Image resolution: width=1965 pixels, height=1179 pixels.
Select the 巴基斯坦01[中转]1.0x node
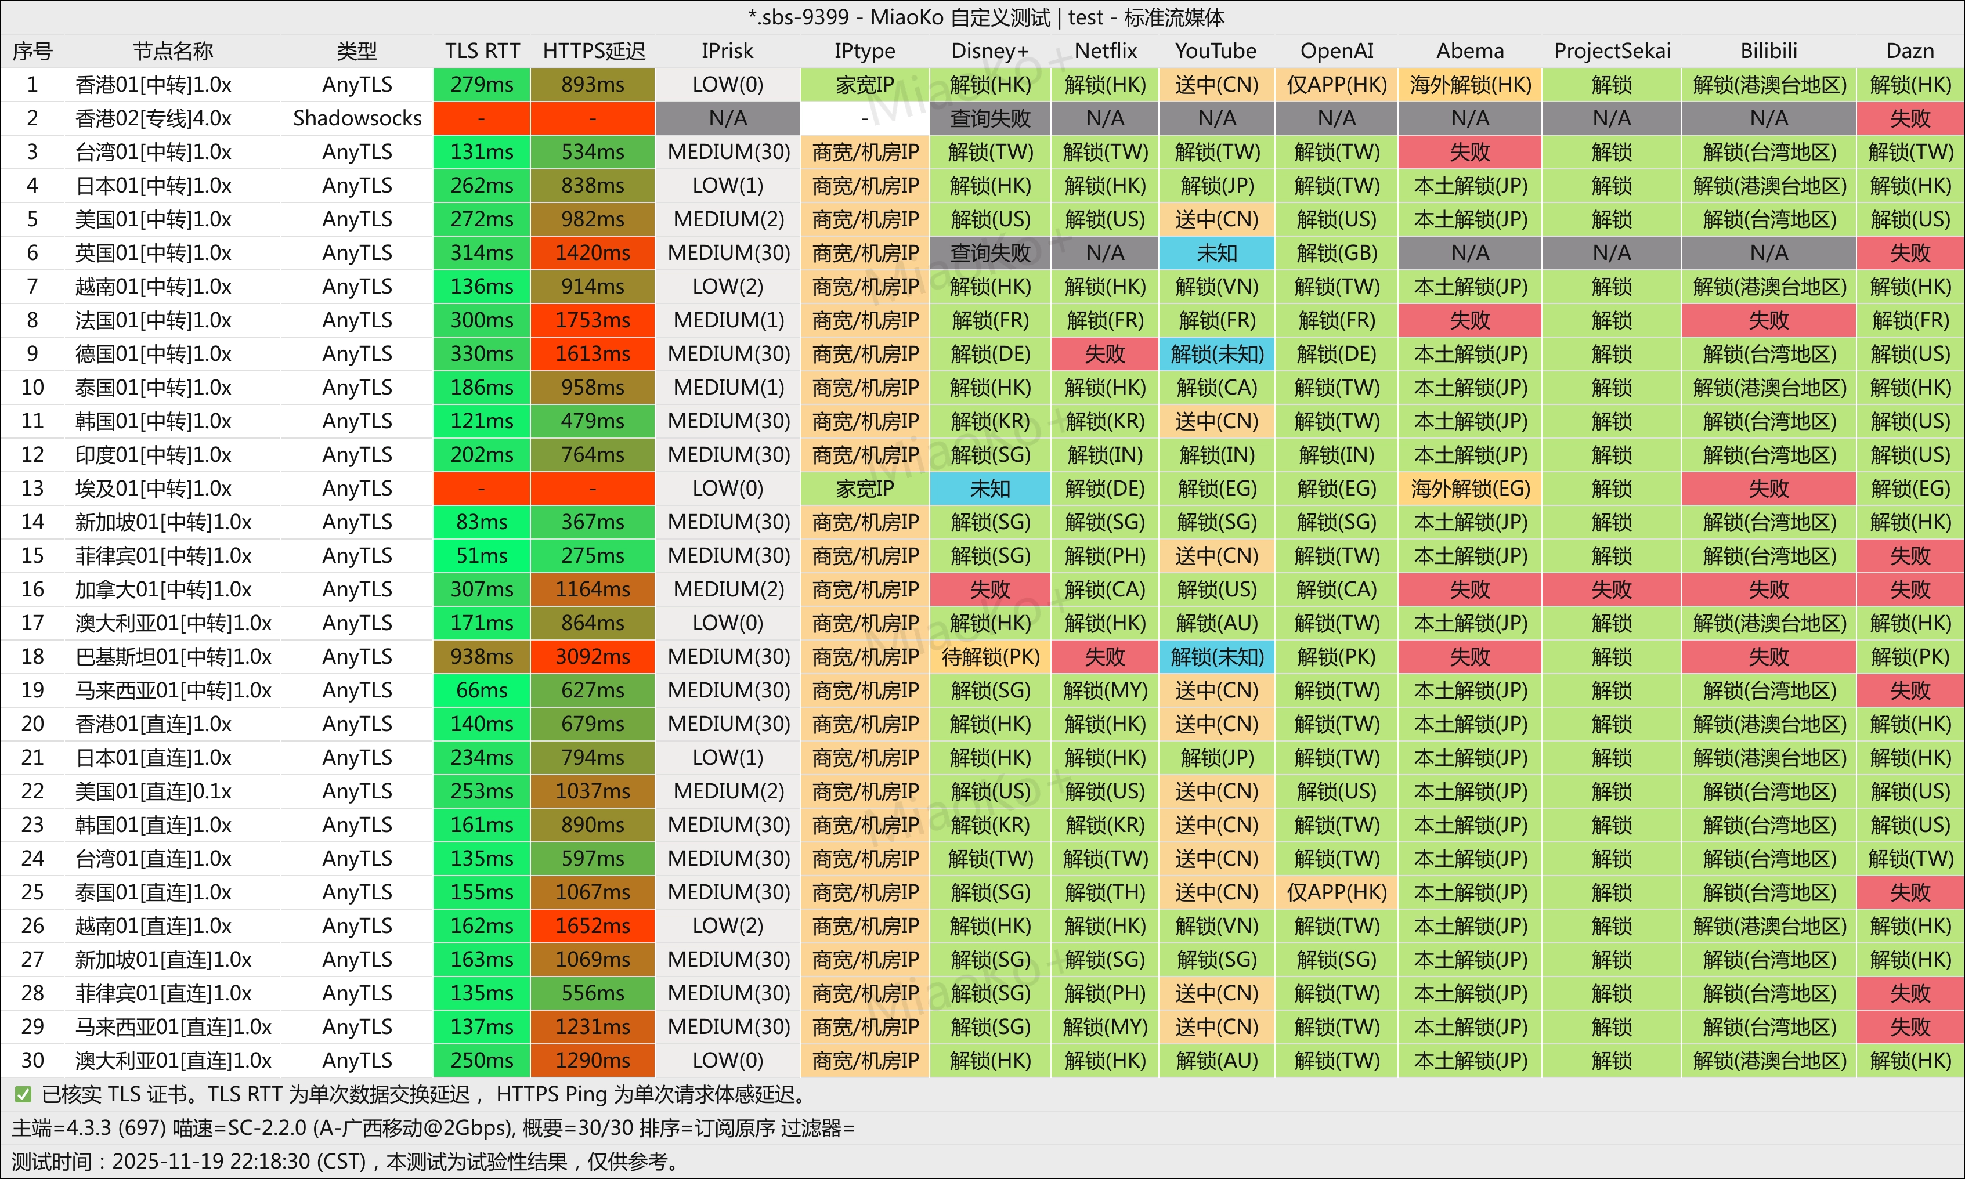[173, 657]
